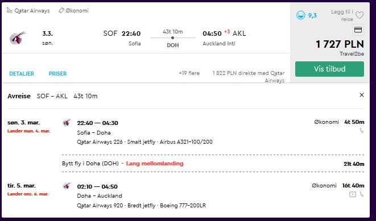Click the tir. 5. mar. date label
This screenshot has width=376, height=221.
click(22, 186)
